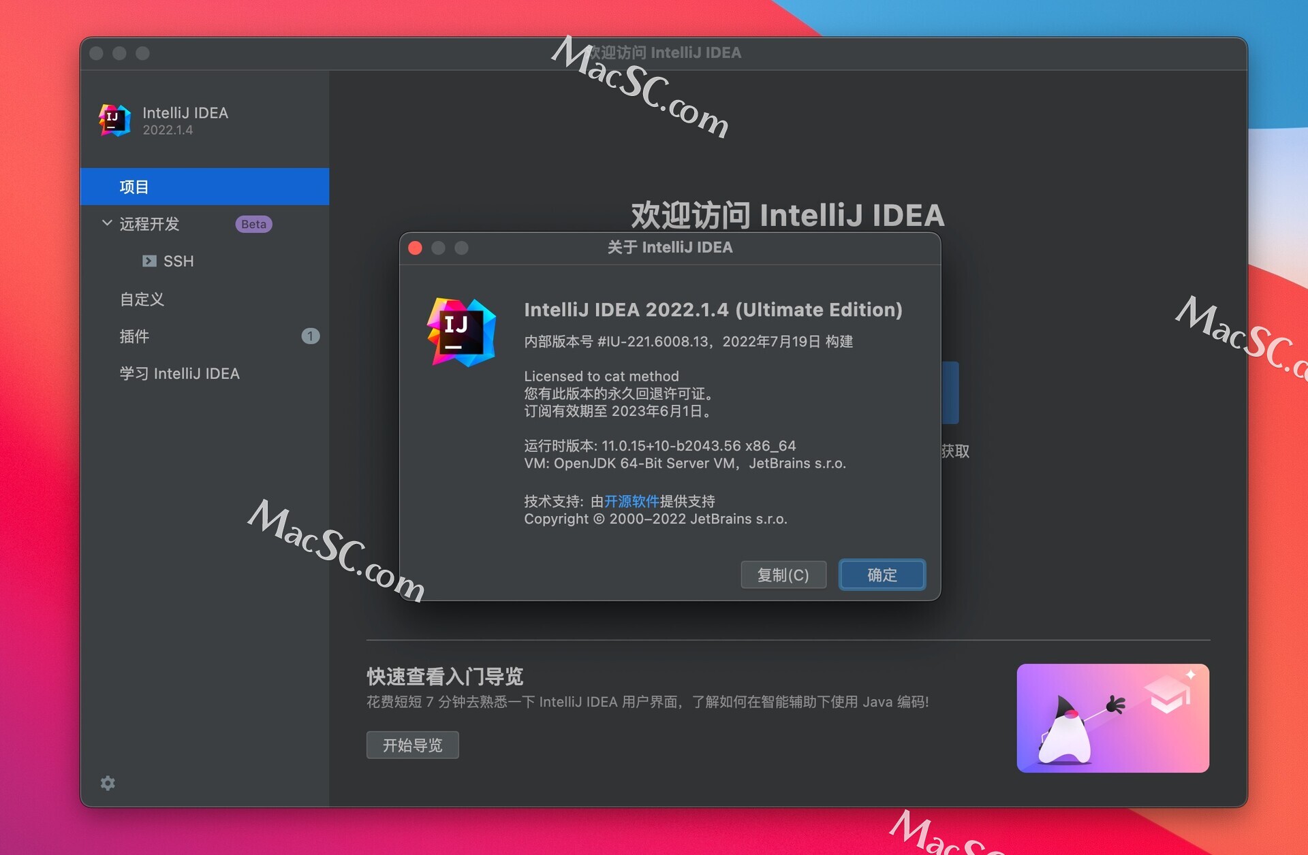Click the VM: OpenJDK 64-Bit Server VM line
Screen dimensions: 1308x855
pyautogui.click(x=685, y=464)
